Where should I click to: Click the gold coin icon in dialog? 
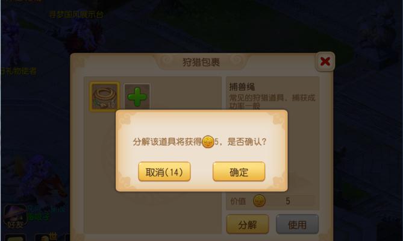208,142
